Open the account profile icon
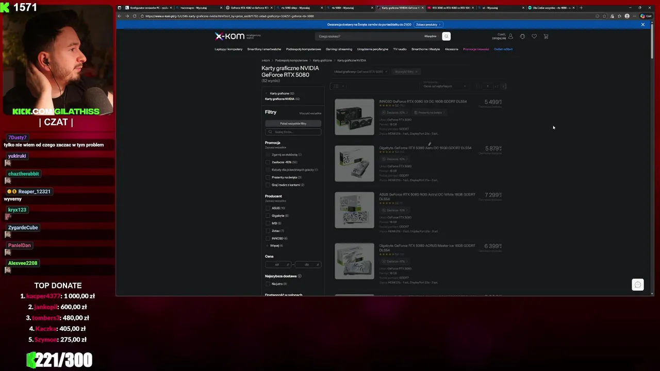Viewport: 660px width, 371px height. tap(510, 36)
